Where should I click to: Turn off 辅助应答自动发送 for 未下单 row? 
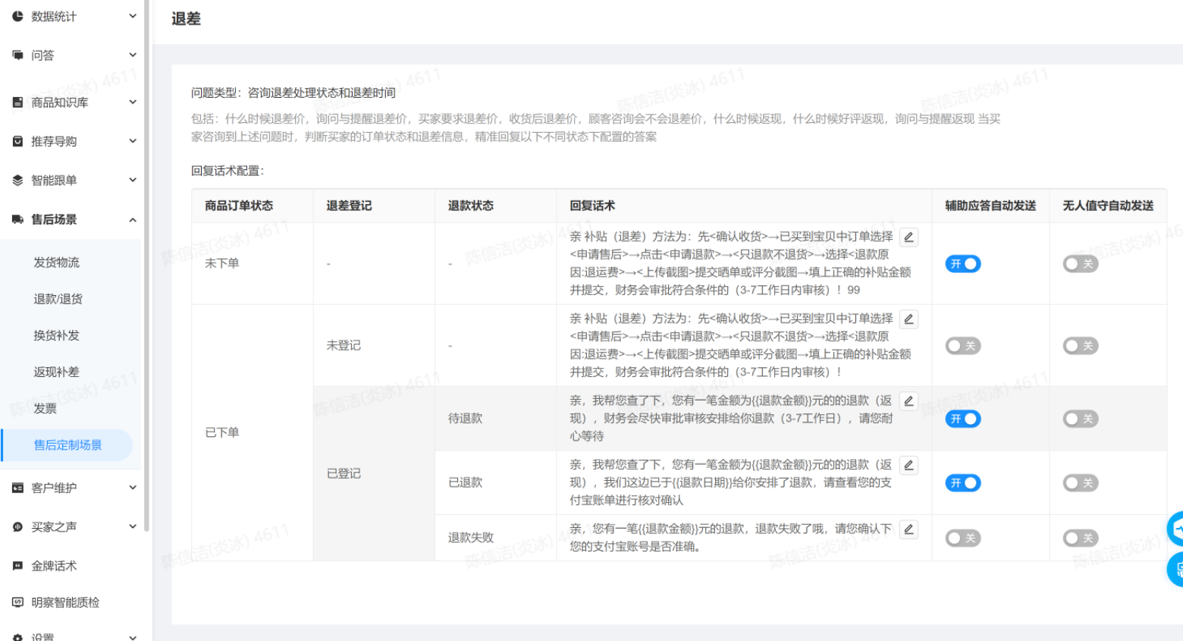coord(963,264)
